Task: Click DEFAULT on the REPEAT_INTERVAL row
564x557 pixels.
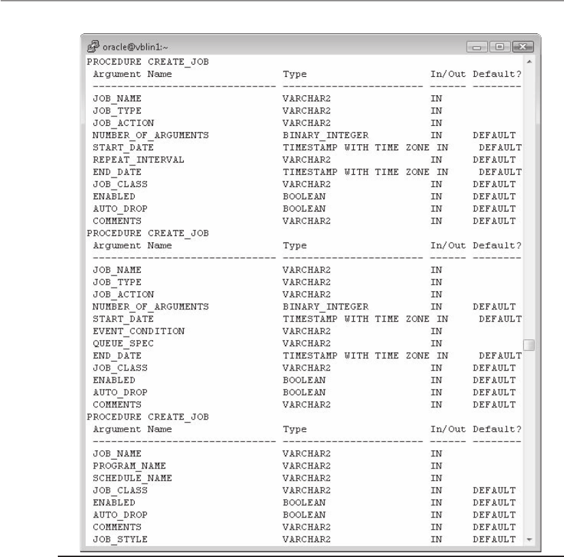Action: [x=494, y=160]
